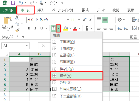139x101 pixels.
Task: Select row 4 header
Action: click(5, 75)
